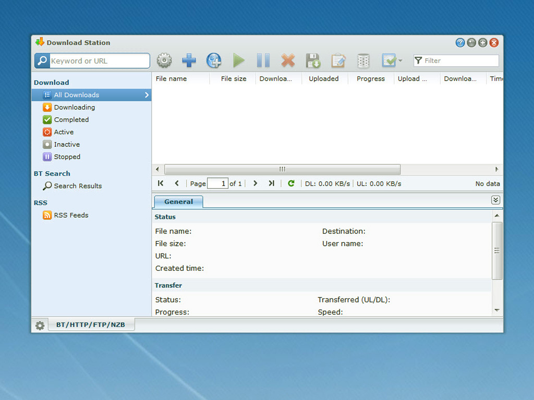Show Active tasks
534x400 pixels.
[x=64, y=132]
